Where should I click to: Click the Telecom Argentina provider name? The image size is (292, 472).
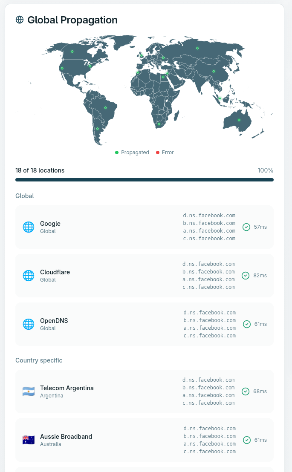(x=67, y=388)
